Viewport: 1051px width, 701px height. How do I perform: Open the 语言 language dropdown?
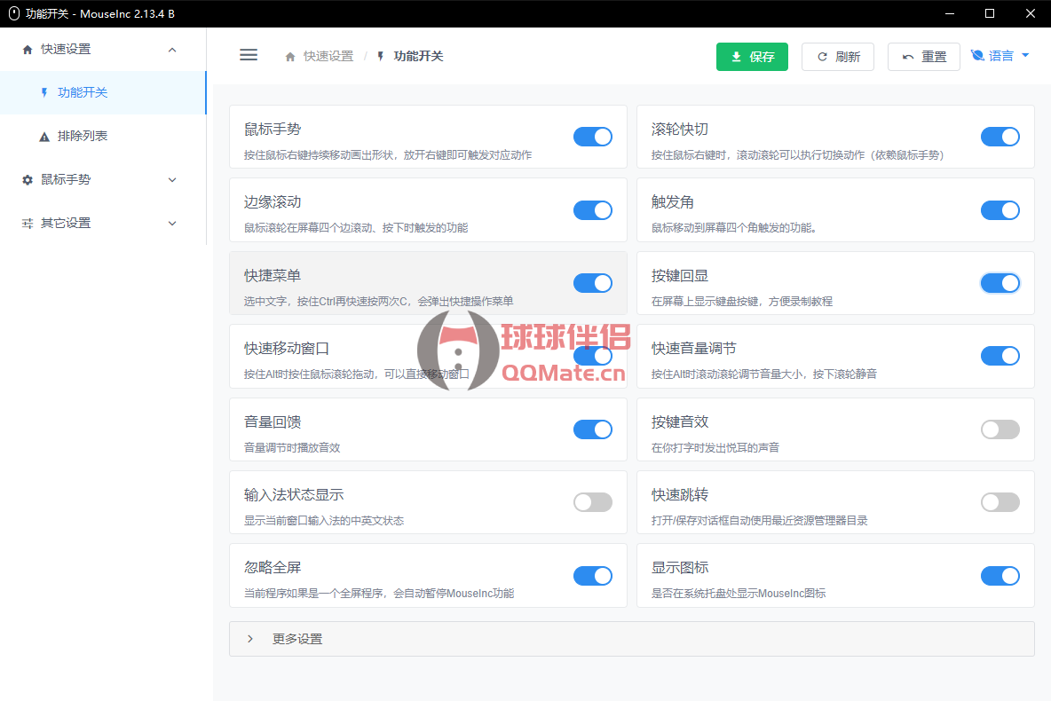1000,56
